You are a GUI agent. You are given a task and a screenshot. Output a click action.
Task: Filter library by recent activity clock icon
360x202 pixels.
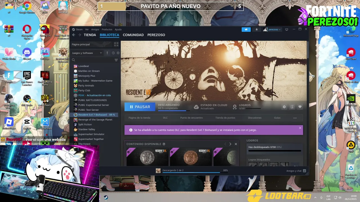[113, 53]
